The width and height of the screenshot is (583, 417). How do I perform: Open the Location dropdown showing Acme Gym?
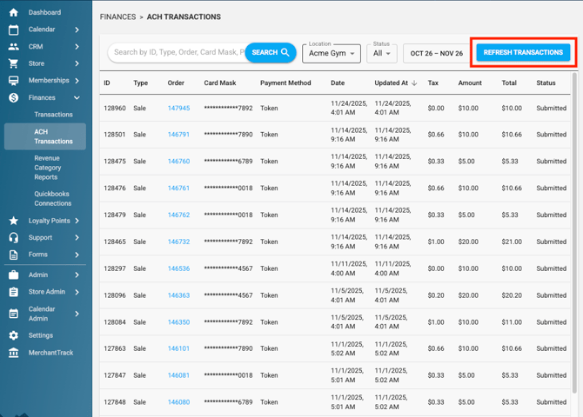click(x=331, y=53)
